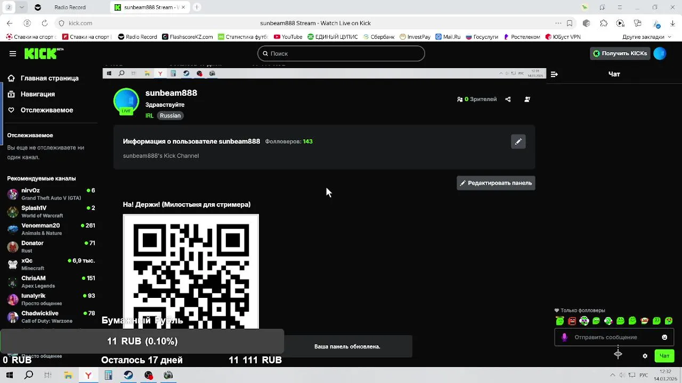Click the Russian language tag
This screenshot has width=682, height=383.
point(170,116)
